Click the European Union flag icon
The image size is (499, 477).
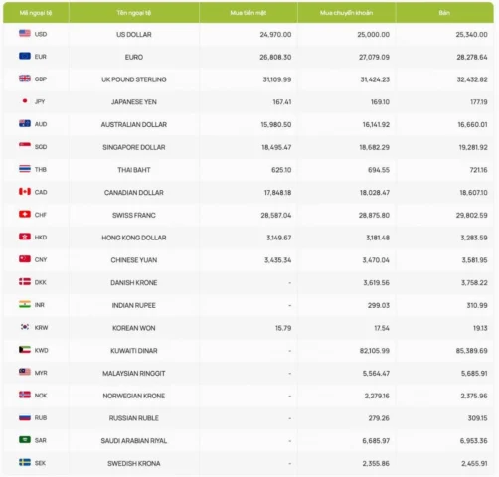coord(25,56)
